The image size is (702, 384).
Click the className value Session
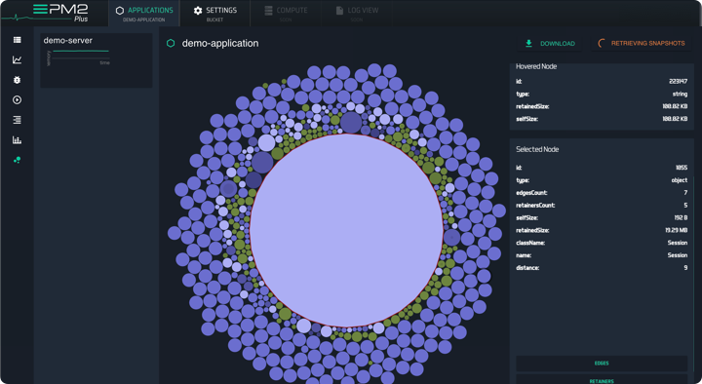click(x=678, y=243)
